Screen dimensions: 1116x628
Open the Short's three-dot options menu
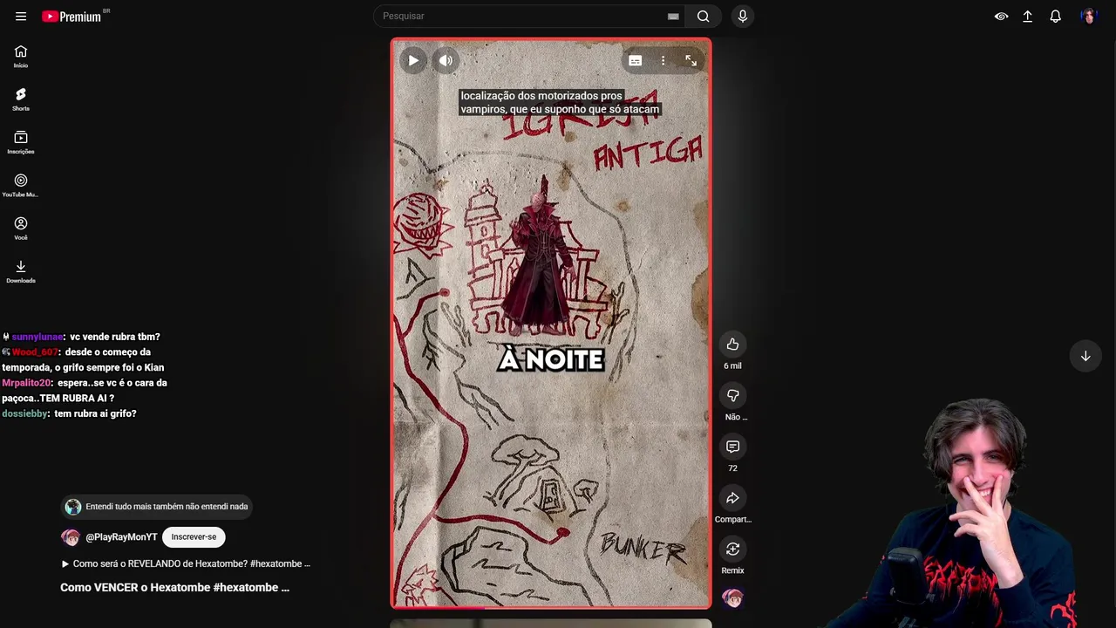[663, 60]
